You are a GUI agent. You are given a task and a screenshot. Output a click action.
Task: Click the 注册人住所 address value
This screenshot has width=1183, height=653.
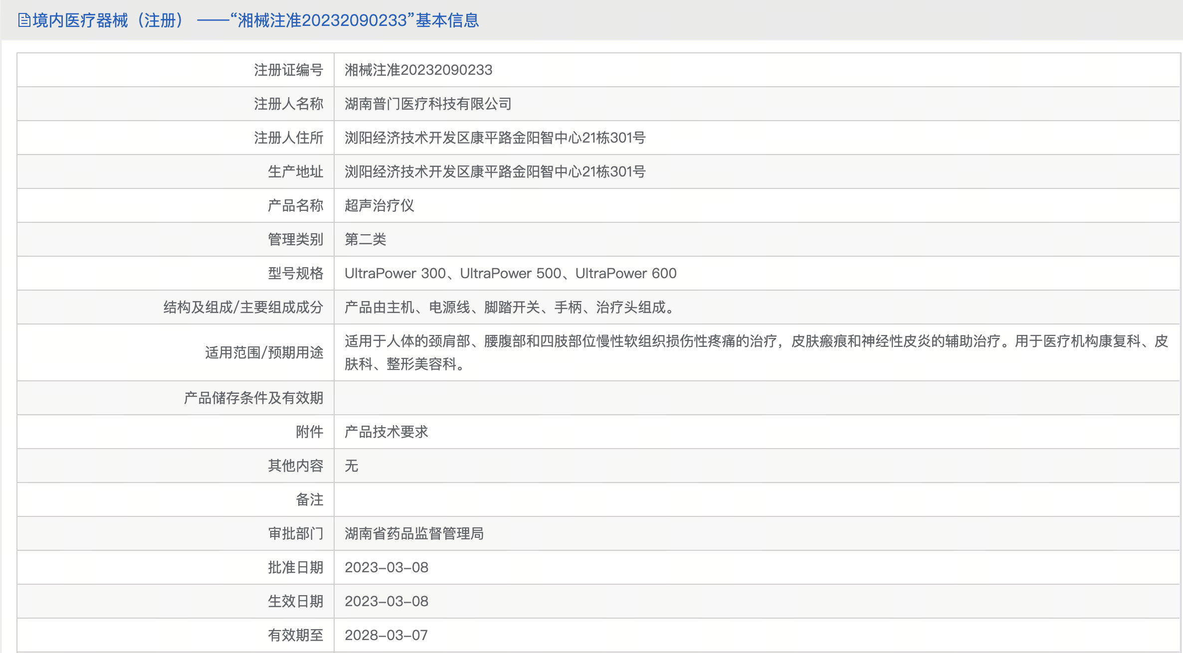click(x=495, y=138)
